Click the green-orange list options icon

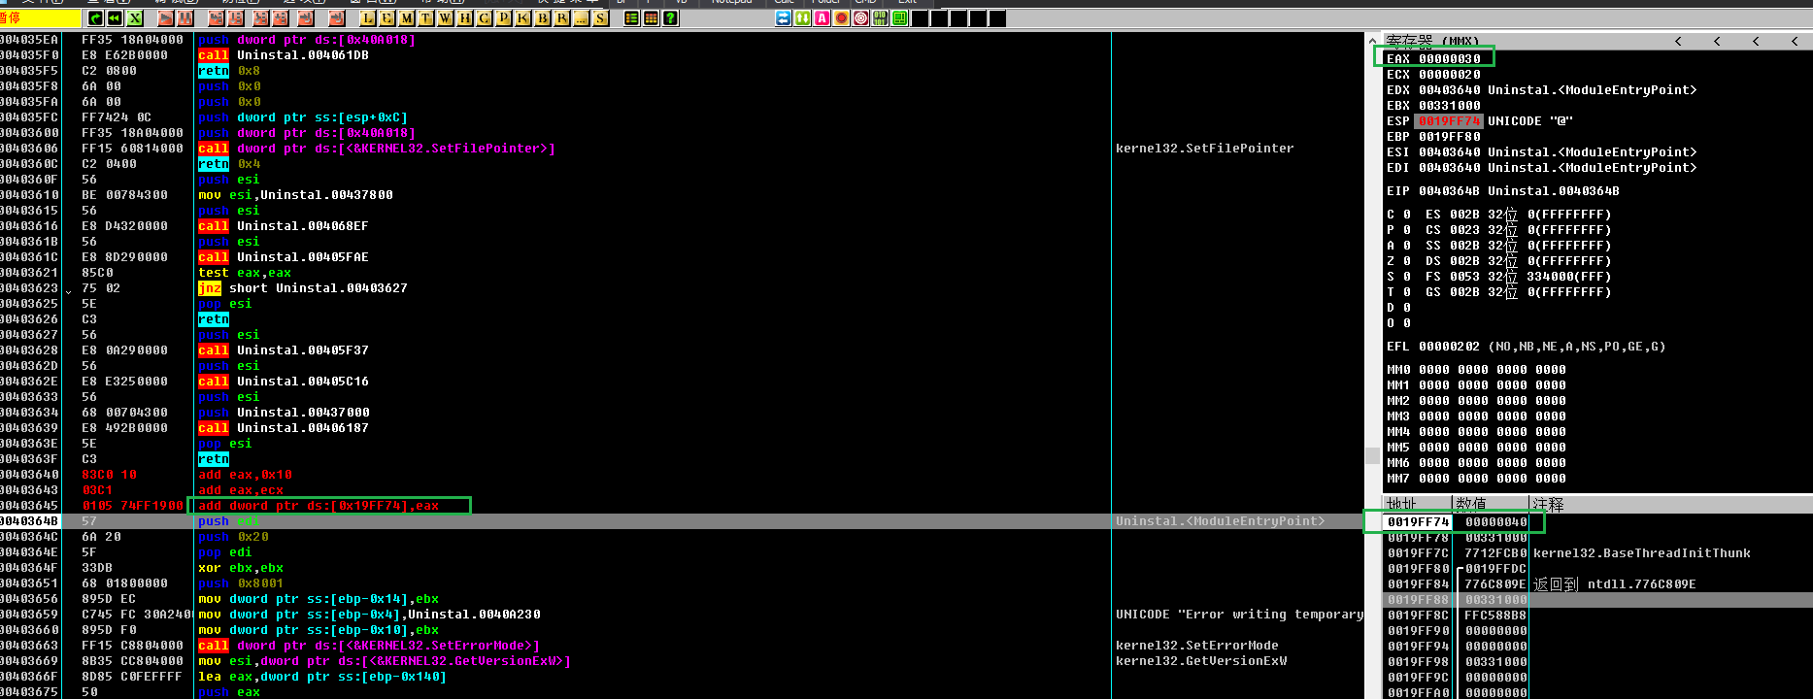tap(632, 18)
